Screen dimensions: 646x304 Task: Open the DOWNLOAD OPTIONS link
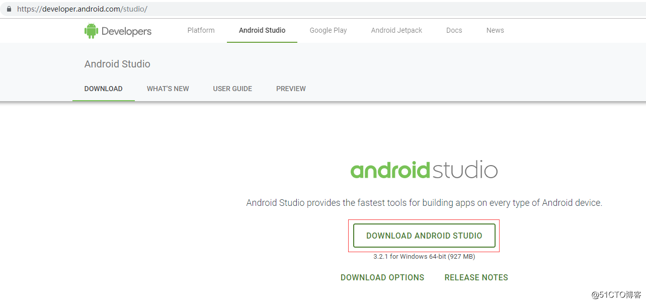(x=382, y=277)
